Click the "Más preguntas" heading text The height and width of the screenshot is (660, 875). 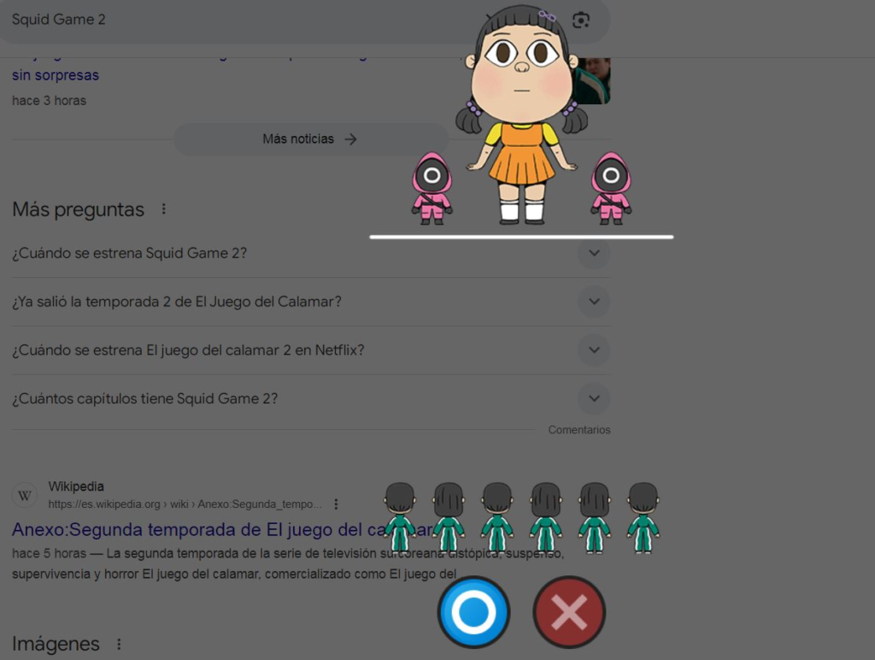[78, 209]
